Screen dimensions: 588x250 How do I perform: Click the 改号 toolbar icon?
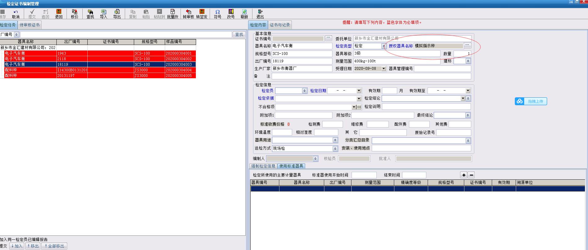click(x=231, y=14)
